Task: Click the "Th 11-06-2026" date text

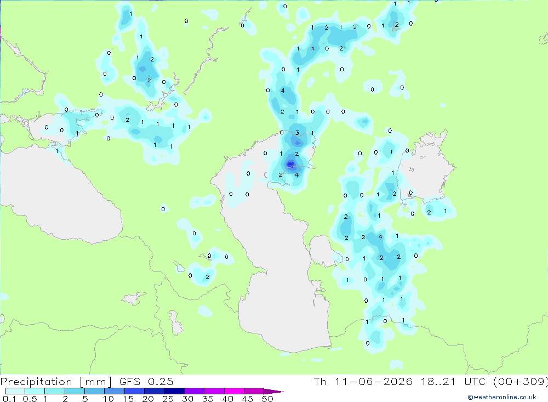Action: pyautogui.click(x=363, y=381)
